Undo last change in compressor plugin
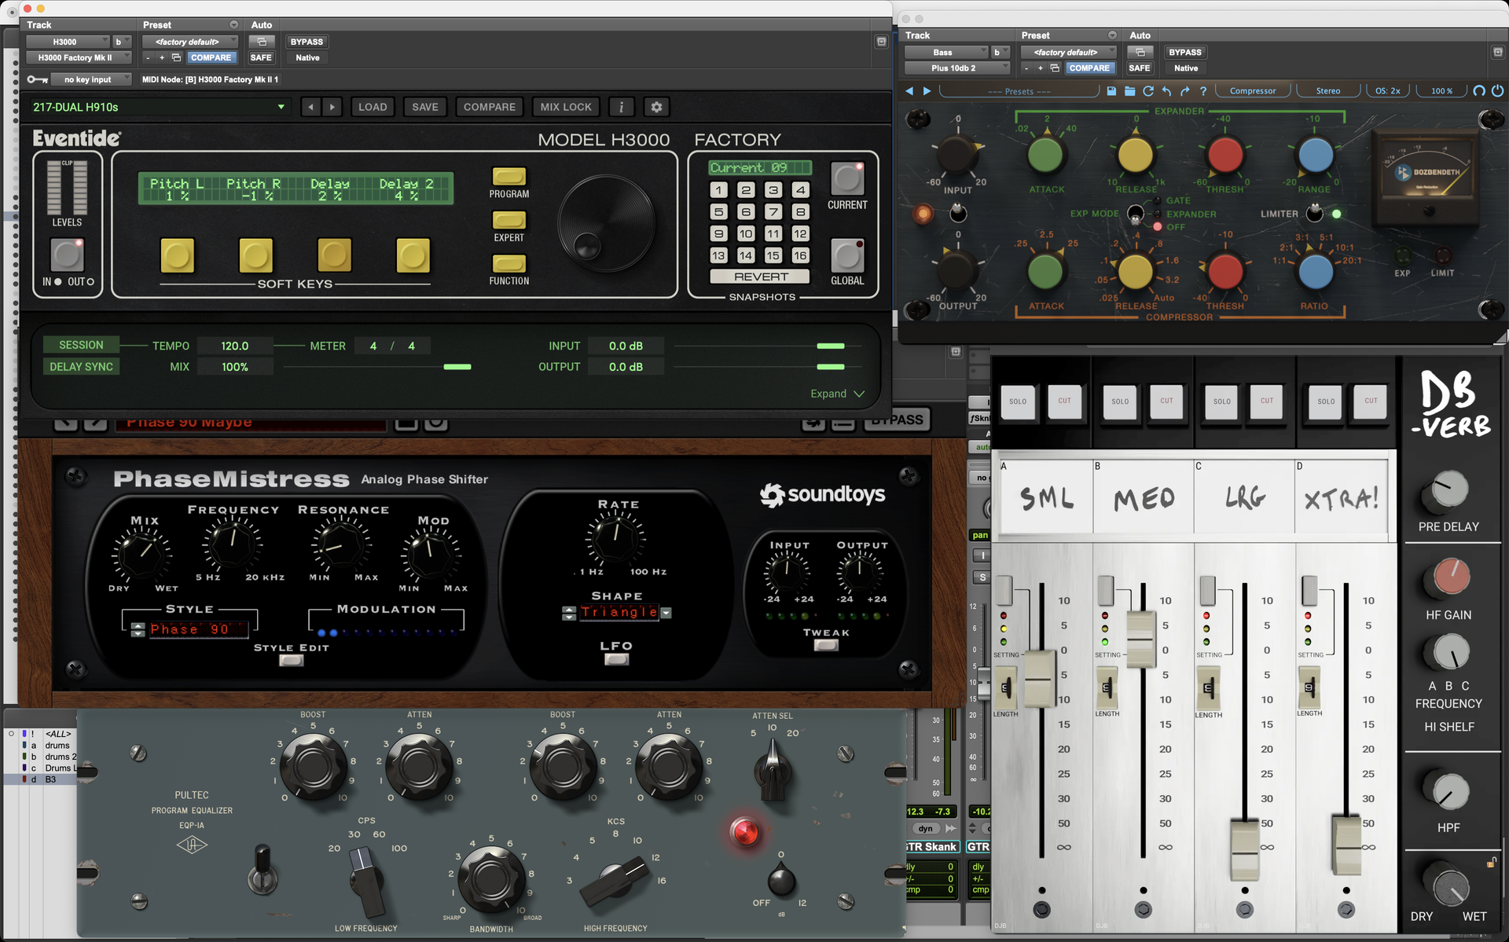The width and height of the screenshot is (1509, 942). pos(1166,91)
